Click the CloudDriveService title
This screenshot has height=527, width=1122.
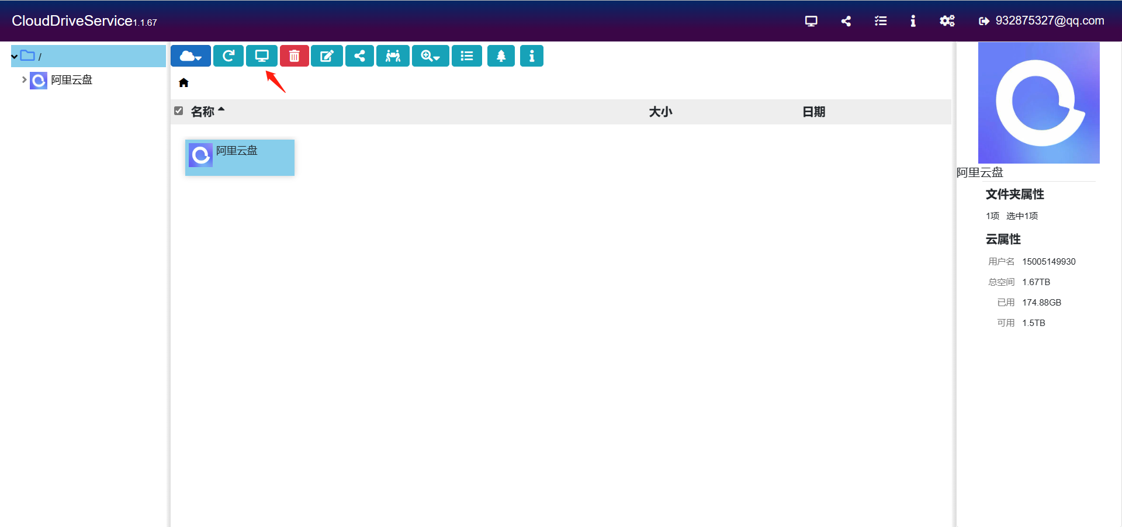tap(72, 21)
